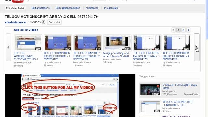Open TELUGU COMPUTER BASICS TUTORIAL- 3 title
This screenshot has height=117, width=208.
pyautogui.click(x=146, y=56)
